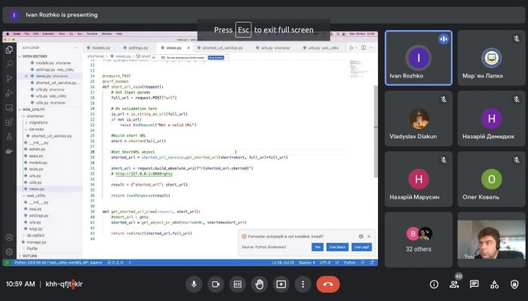Turn off the camera
This screenshot has height=301, width=528.
(x=216, y=284)
